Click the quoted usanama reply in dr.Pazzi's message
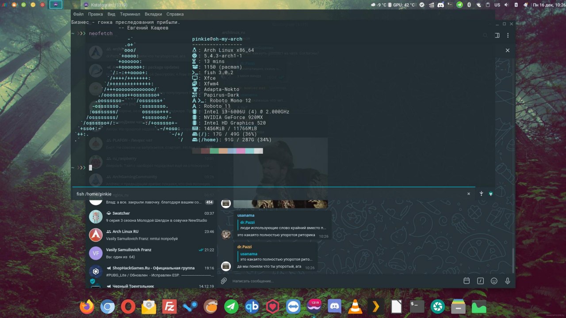The image size is (566, 318). click(x=276, y=257)
